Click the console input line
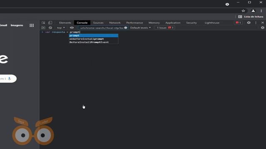Image resolution: width=266 pixels, height=149 pixels. pyautogui.click(x=153, y=32)
